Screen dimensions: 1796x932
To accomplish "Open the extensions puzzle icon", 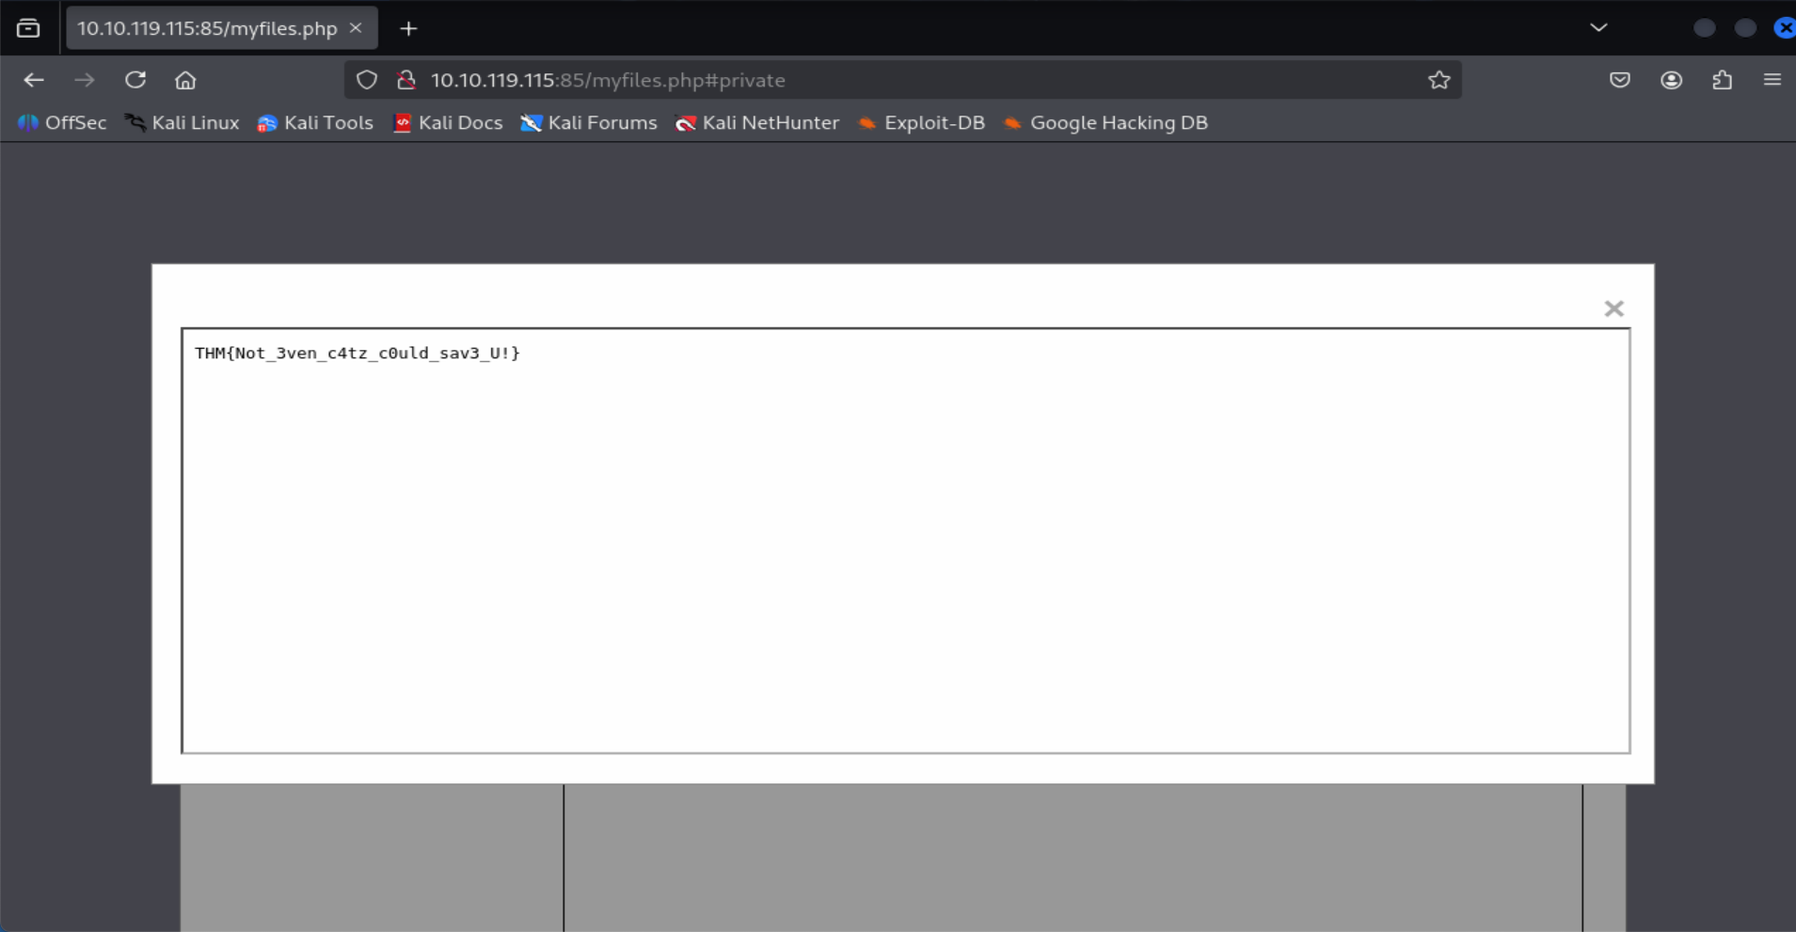I will pyautogui.click(x=1722, y=81).
